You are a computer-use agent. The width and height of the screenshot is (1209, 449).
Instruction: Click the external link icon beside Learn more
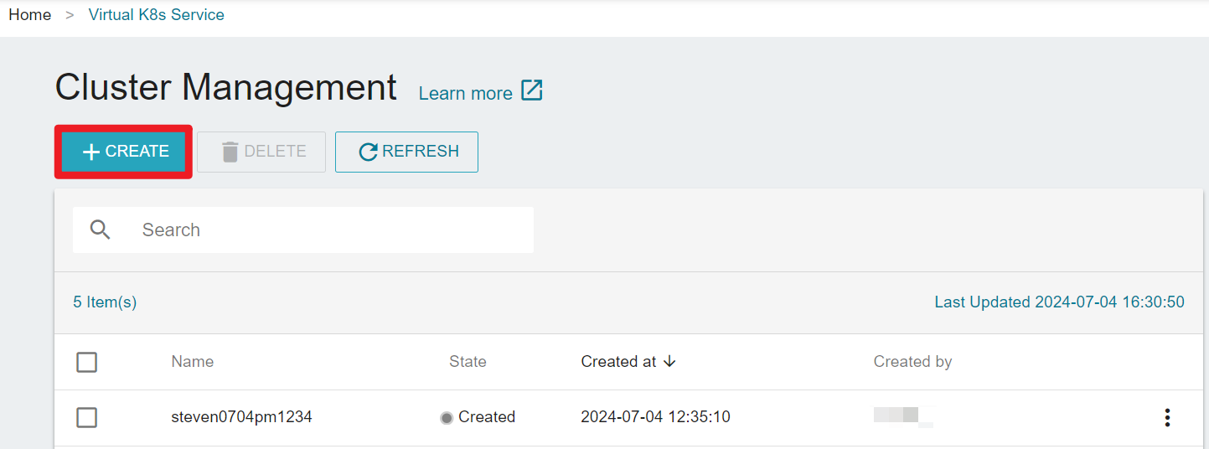pyautogui.click(x=532, y=90)
